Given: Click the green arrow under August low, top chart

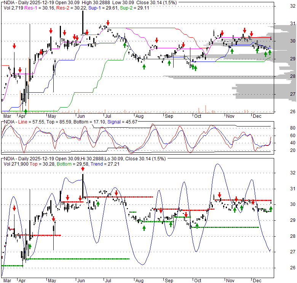Looking at the screenshot, I should click(x=144, y=66).
